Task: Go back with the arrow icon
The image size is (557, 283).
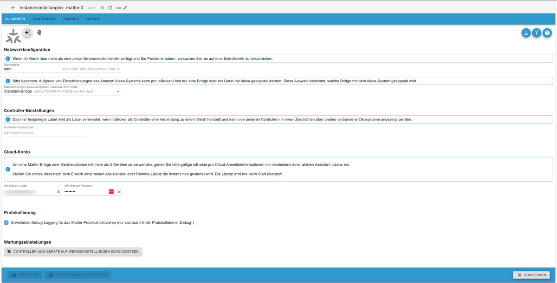Action: (13, 8)
